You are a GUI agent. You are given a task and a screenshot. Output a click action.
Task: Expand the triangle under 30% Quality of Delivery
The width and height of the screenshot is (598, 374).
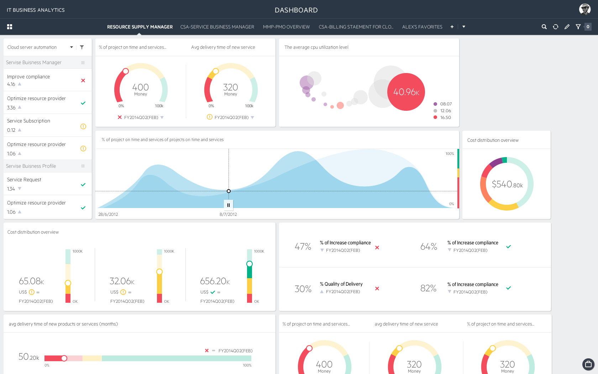click(322, 292)
